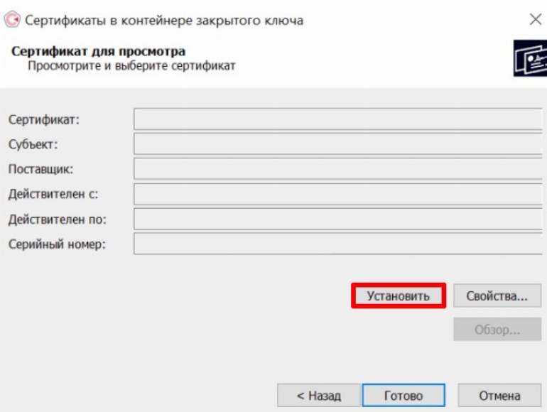Open certificate properties with Свойства...

(x=497, y=296)
